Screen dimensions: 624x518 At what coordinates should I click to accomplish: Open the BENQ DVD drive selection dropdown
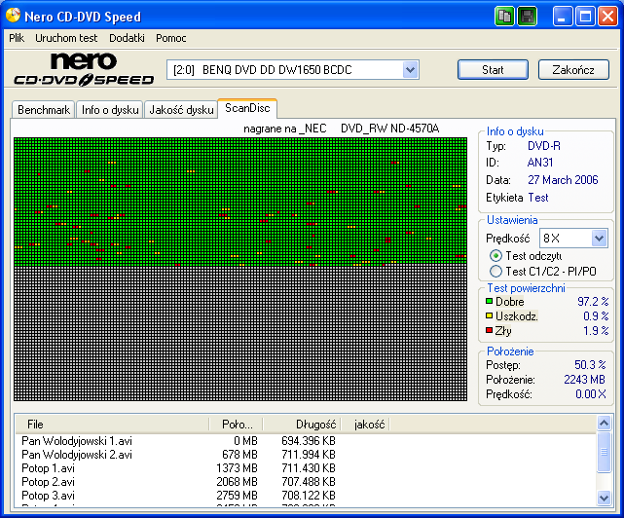(x=410, y=70)
